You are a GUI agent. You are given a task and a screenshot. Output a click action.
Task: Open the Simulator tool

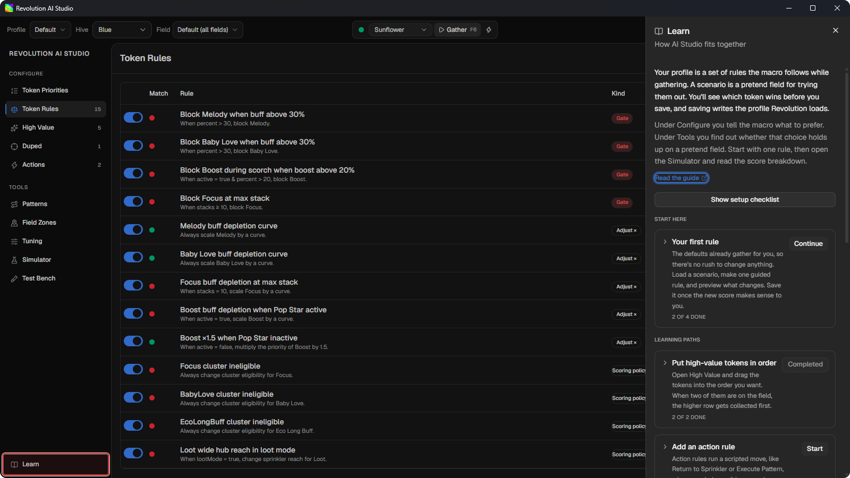(x=56, y=260)
